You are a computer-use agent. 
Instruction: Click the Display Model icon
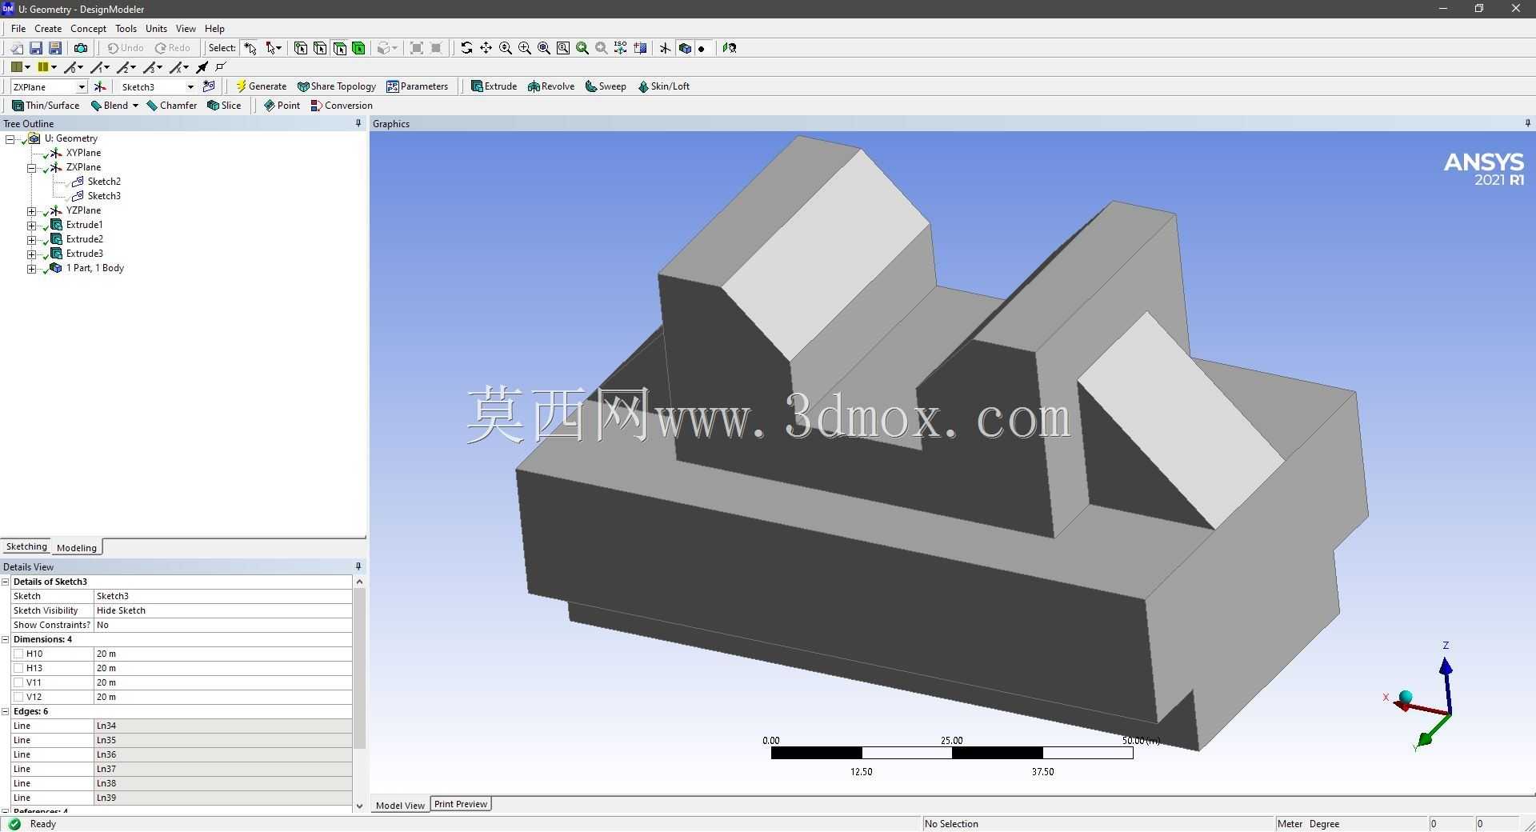pyautogui.click(x=684, y=48)
